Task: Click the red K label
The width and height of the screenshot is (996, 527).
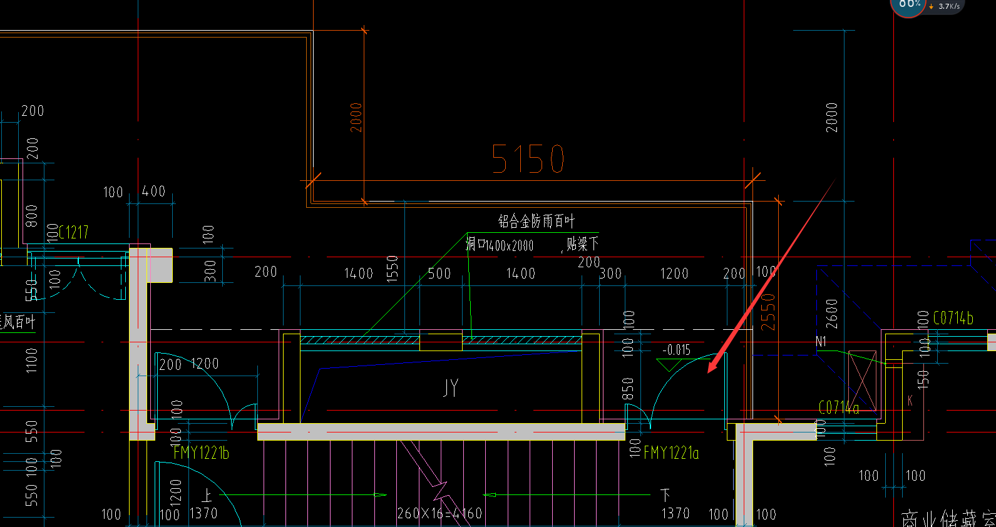Action: coord(910,401)
